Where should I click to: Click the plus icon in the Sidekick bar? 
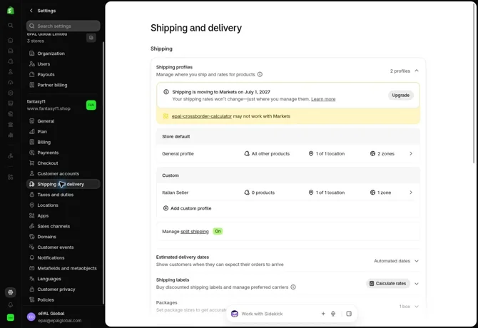click(x=323, y=314)
